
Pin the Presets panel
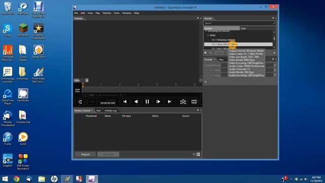coord(273,18)
